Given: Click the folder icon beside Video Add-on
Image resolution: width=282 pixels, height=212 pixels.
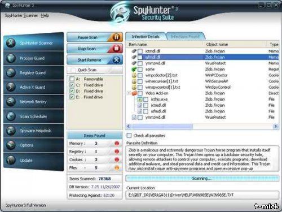Looking at the screenshot, I should [x=134, y=93].
